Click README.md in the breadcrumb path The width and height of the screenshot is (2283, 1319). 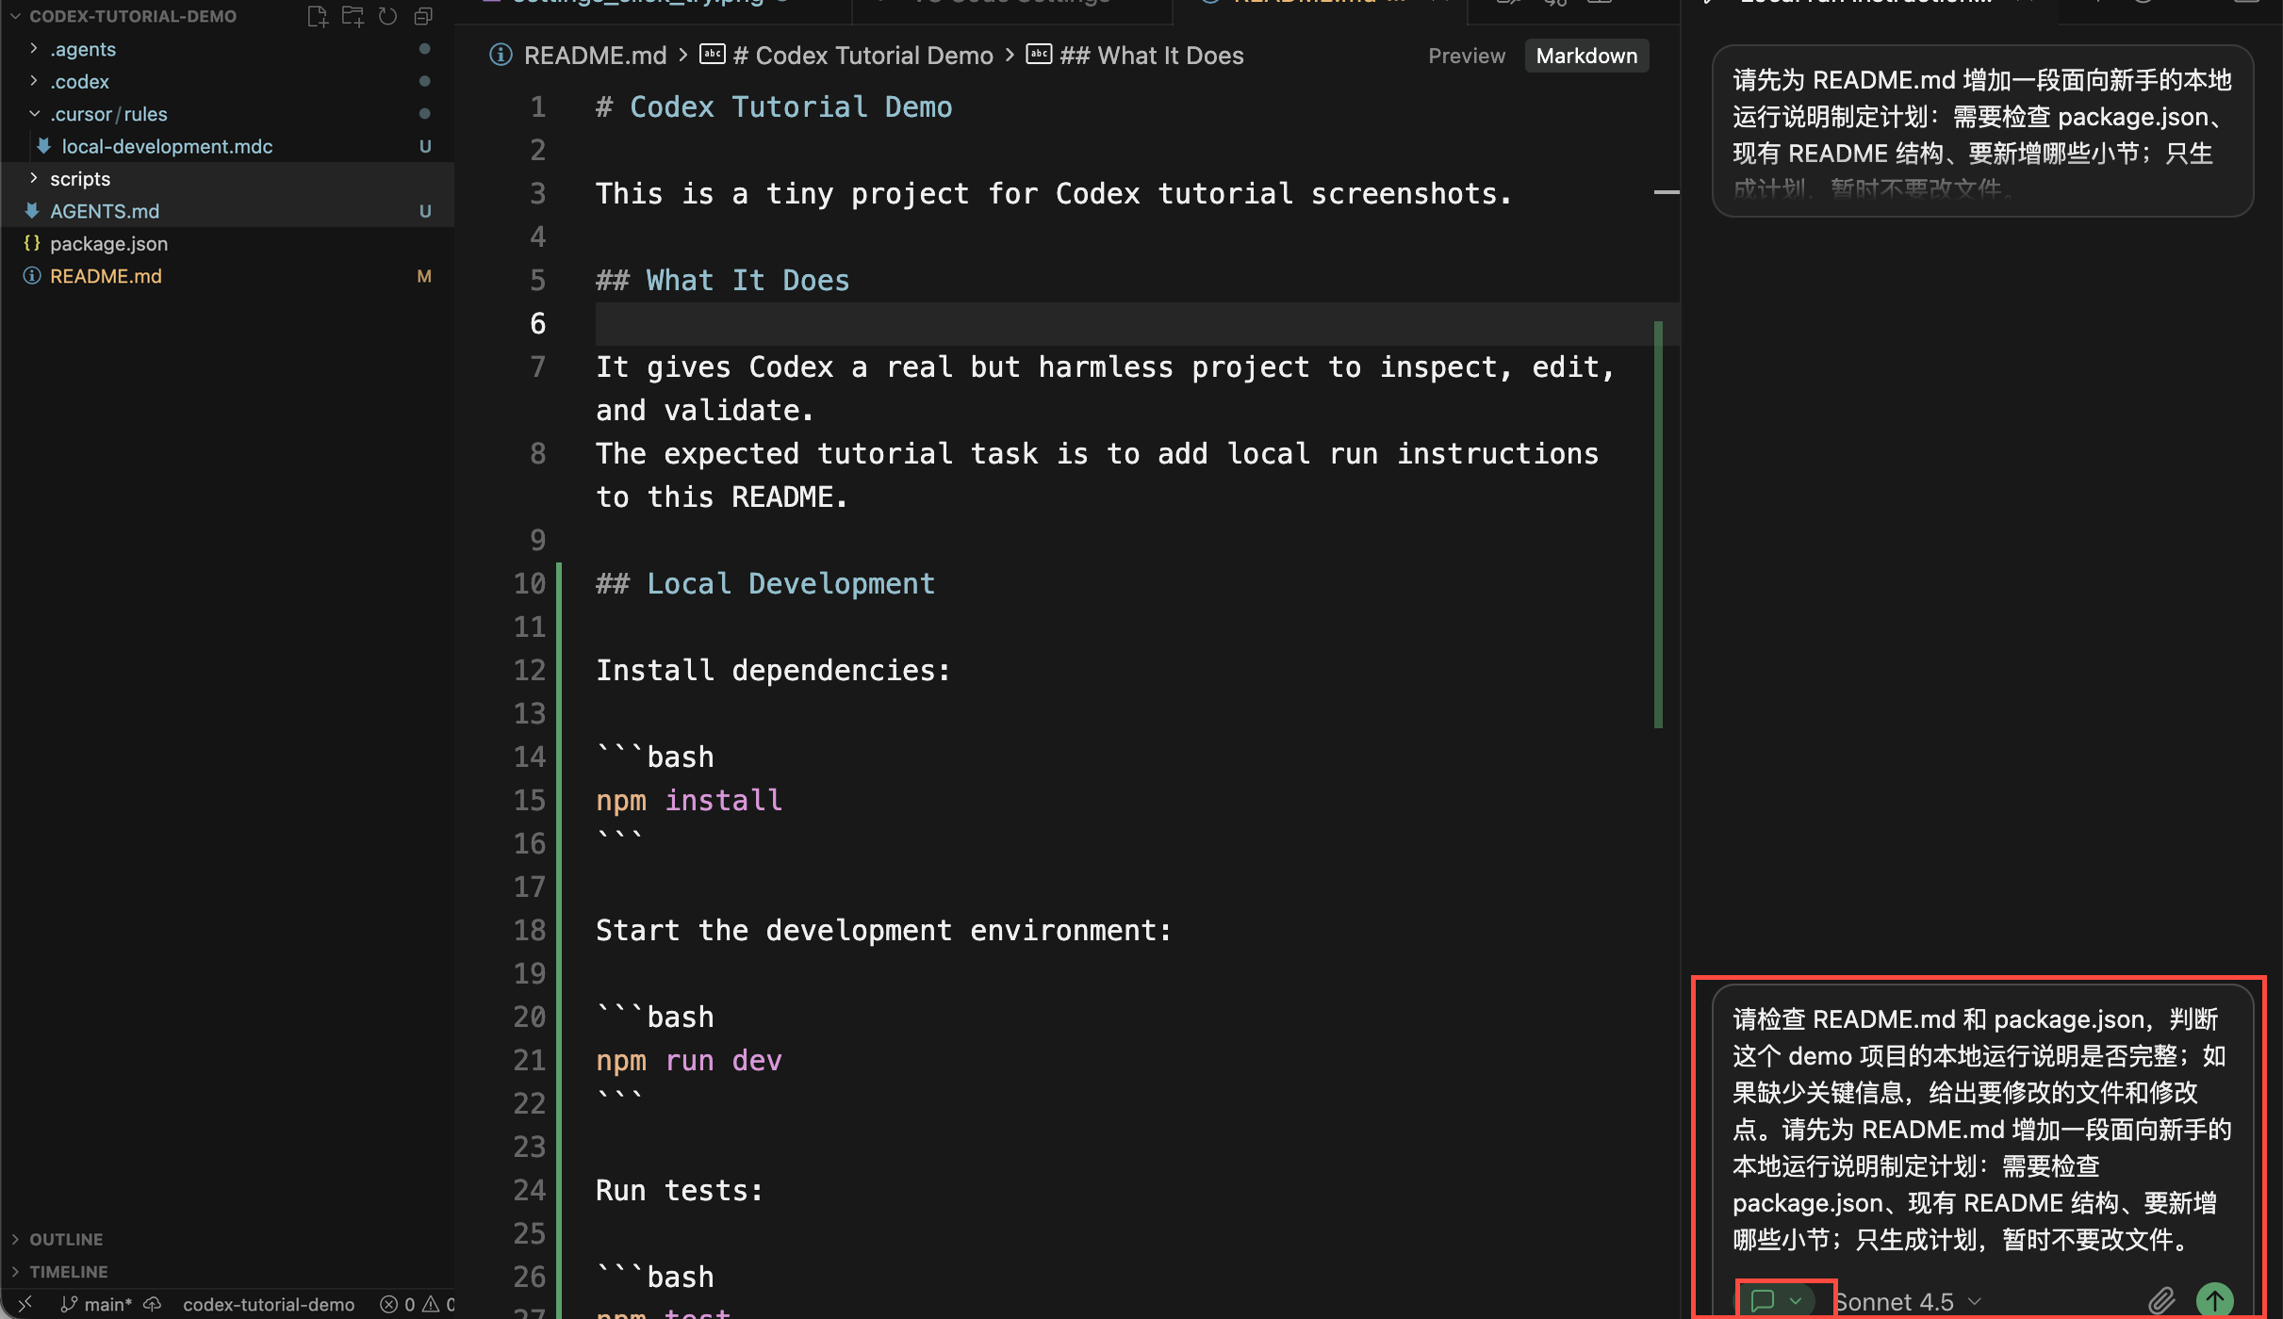click(595, 56)
